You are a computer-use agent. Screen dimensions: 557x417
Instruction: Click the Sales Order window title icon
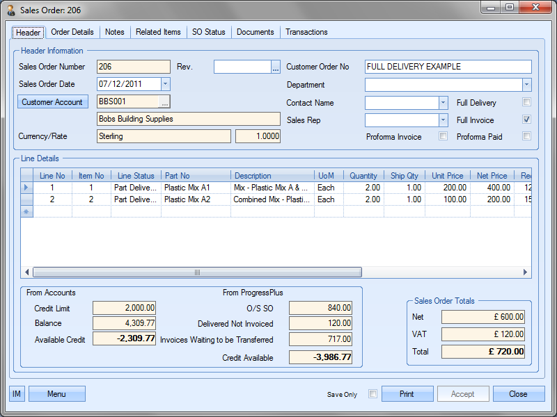pos(10,10)
